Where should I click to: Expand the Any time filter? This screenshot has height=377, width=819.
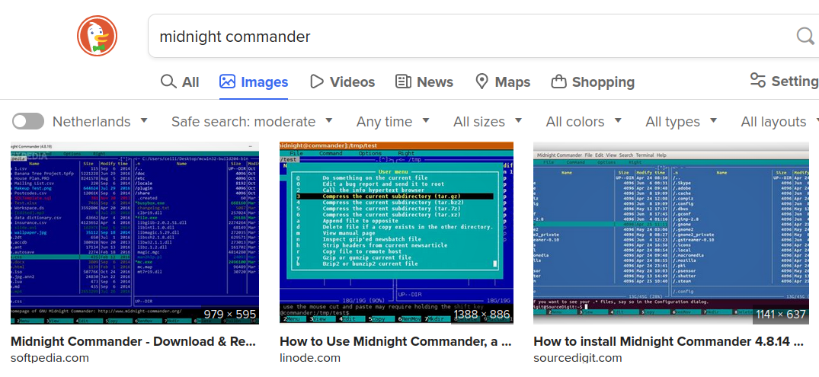[x=393, y=122]
